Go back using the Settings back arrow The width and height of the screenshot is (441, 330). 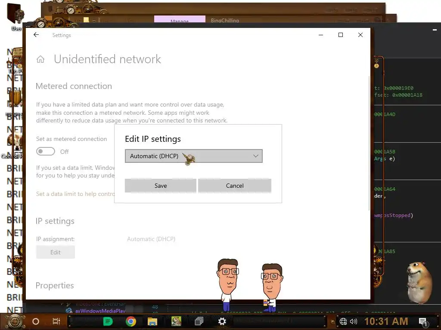[36, 35]
